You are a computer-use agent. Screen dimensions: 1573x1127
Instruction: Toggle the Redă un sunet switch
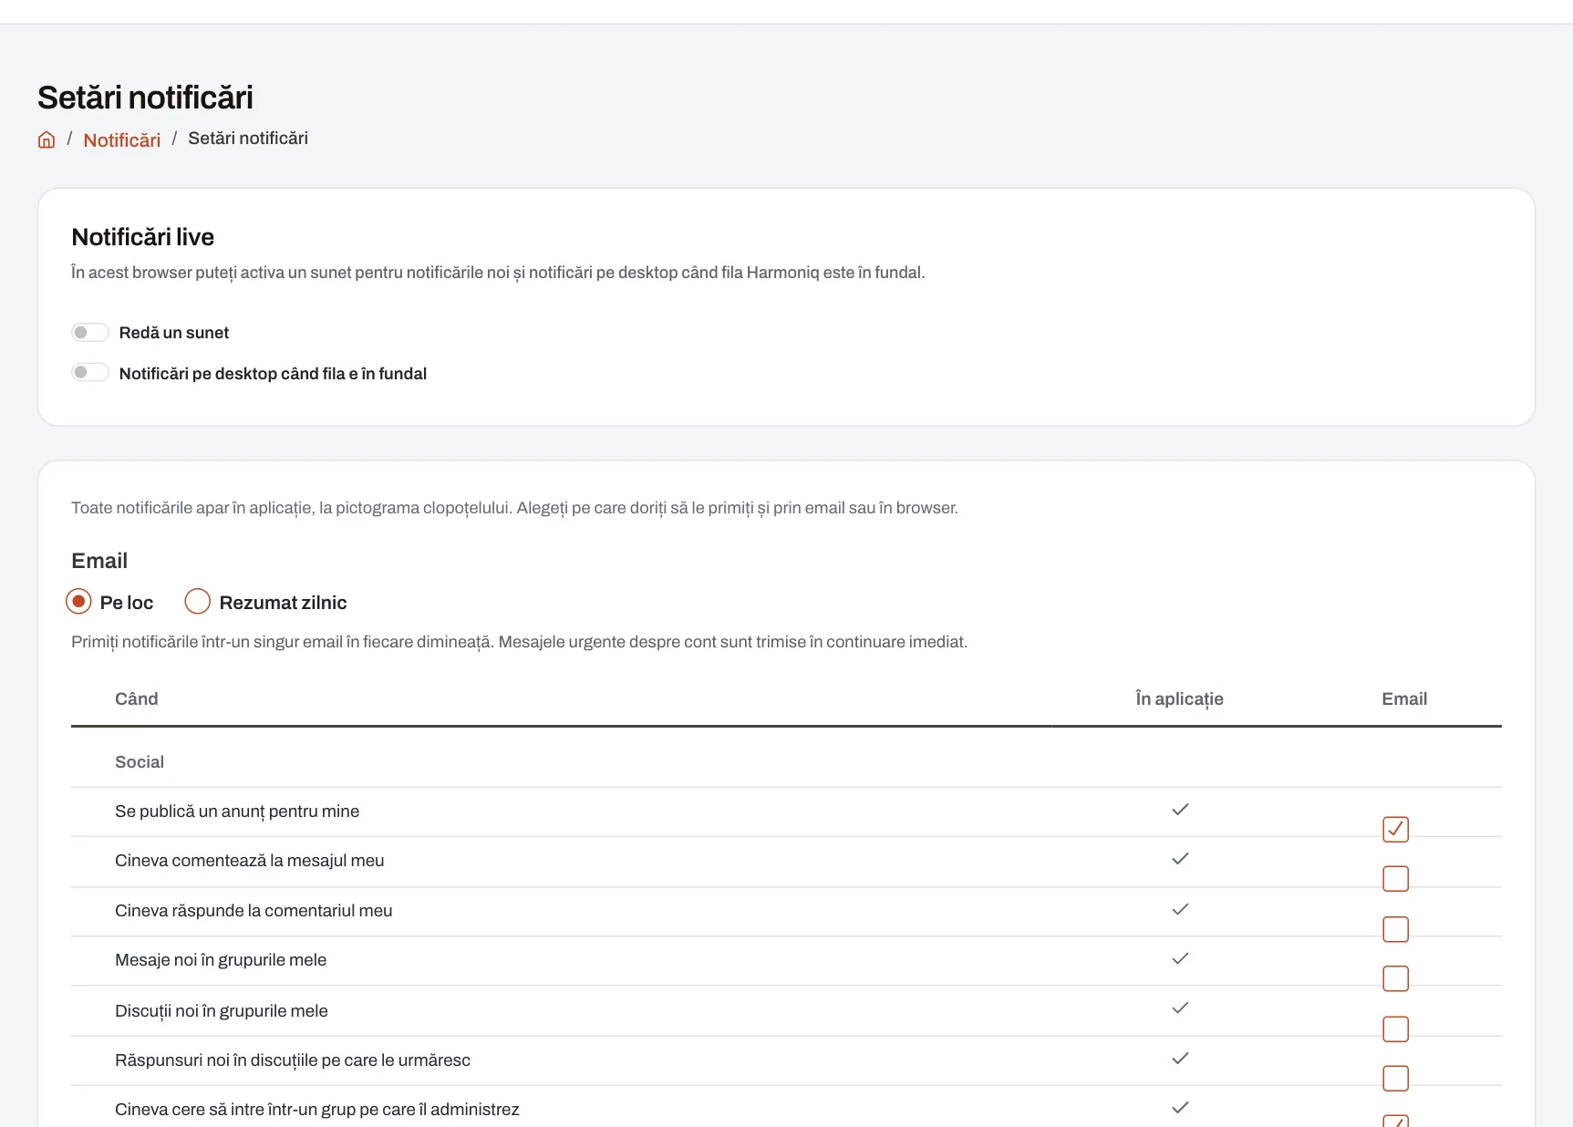coord(90,333)
